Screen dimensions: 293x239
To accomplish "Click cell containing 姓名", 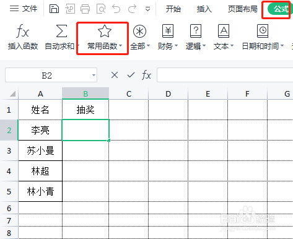I will (40, 110).
